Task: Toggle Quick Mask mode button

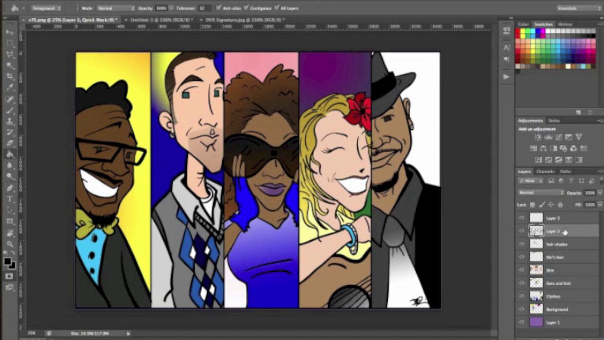Action: (x=9, y=277)
